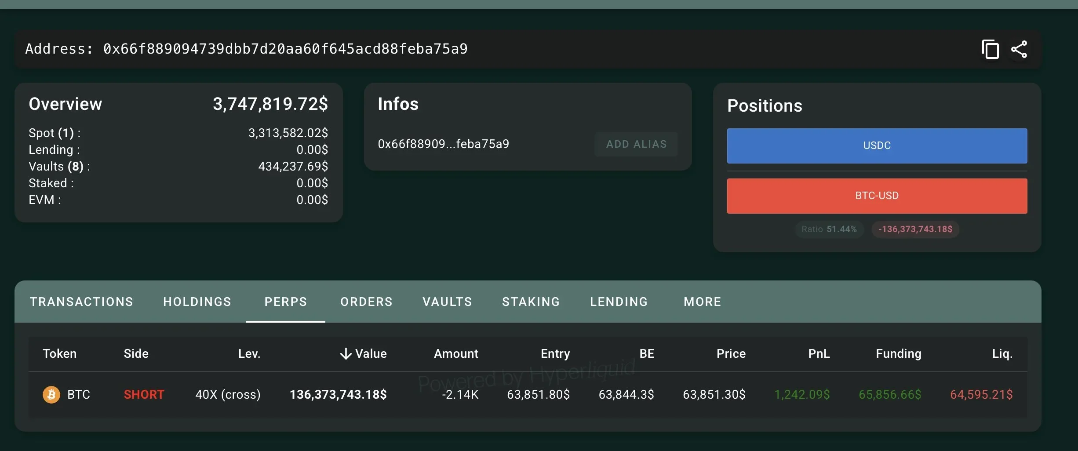The height and width of the screenshot is (451, 1078).
Task: Open the VAULTS tab
Action: (447, 302)
